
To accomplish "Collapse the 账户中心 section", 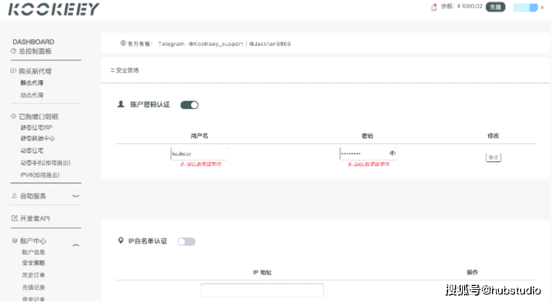I will tap(75, 245).
